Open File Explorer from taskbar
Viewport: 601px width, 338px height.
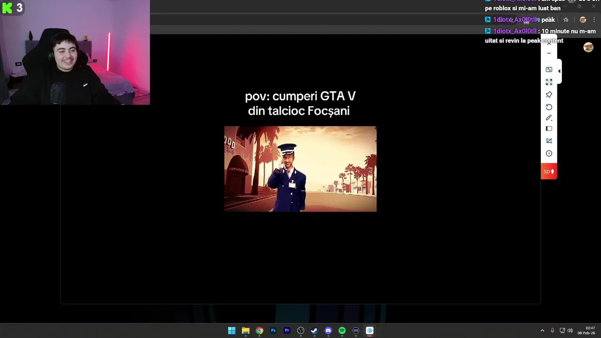246,330
